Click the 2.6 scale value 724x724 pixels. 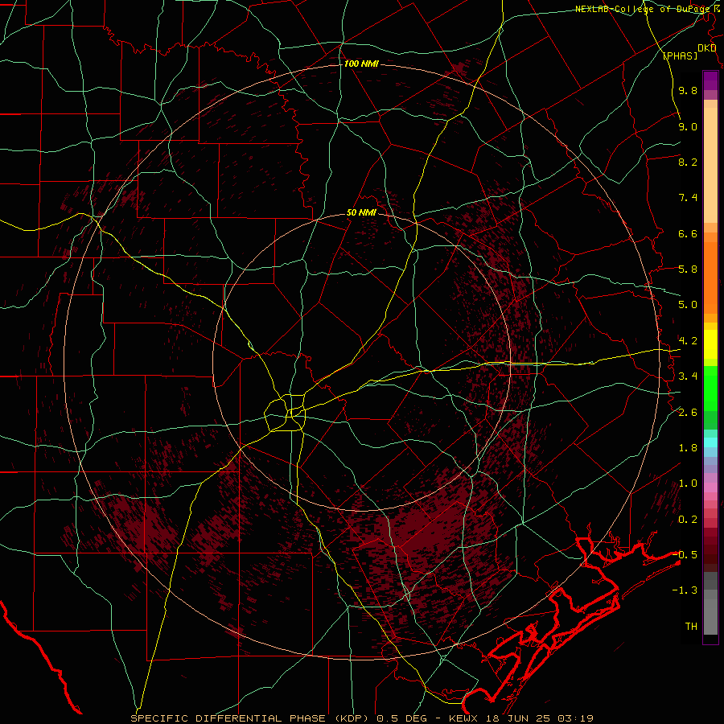tap(688, 413)
